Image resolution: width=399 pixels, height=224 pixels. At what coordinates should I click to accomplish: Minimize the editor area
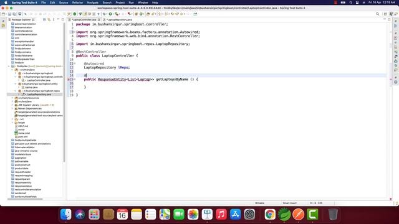pos(385,19)
